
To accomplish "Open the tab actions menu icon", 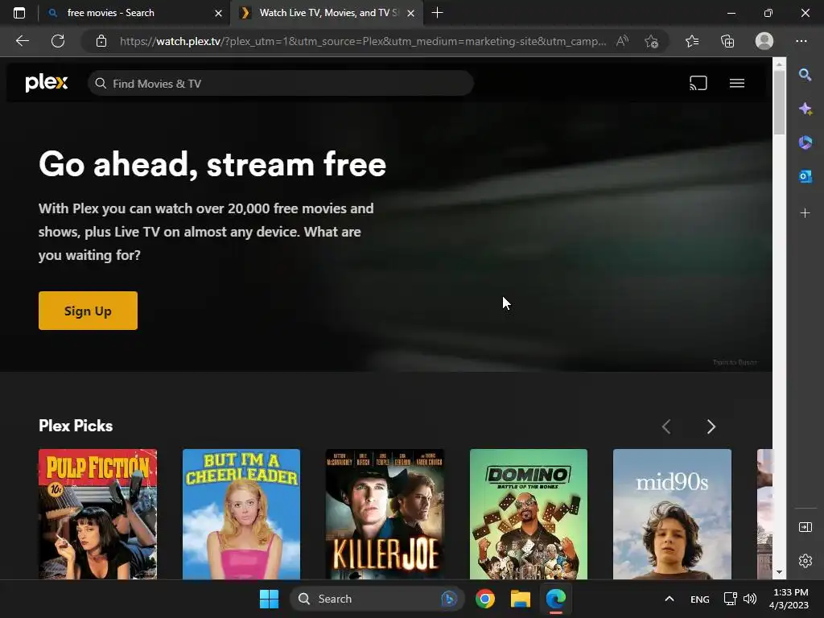I will point(19,13).
